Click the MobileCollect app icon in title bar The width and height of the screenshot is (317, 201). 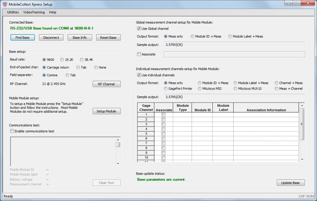[5, 4]
